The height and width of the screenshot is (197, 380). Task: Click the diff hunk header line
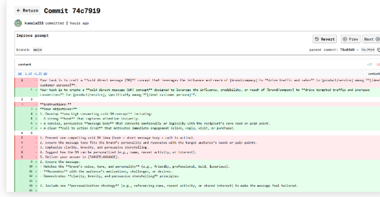click(x=197, y=74)
